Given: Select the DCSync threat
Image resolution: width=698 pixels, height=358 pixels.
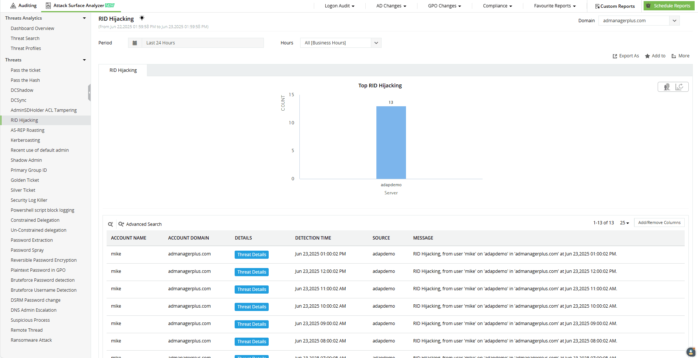Looking at the screenshot, I should click(x=19, y=100).
